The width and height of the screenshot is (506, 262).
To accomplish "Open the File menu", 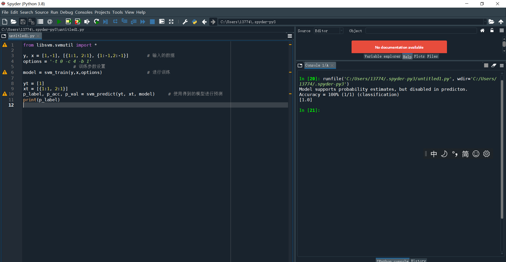I will 5,12.
